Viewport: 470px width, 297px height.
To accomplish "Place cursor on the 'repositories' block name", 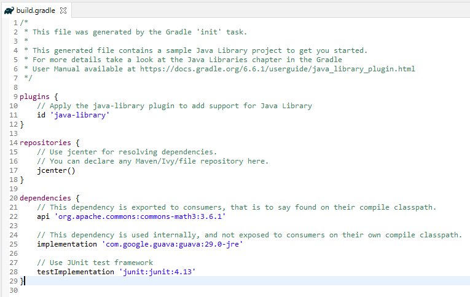I will click(45, 143).
